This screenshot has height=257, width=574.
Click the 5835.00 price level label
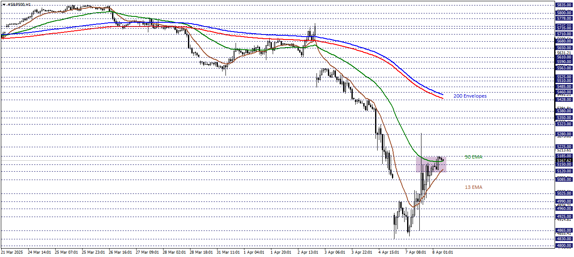click(564, 5)
